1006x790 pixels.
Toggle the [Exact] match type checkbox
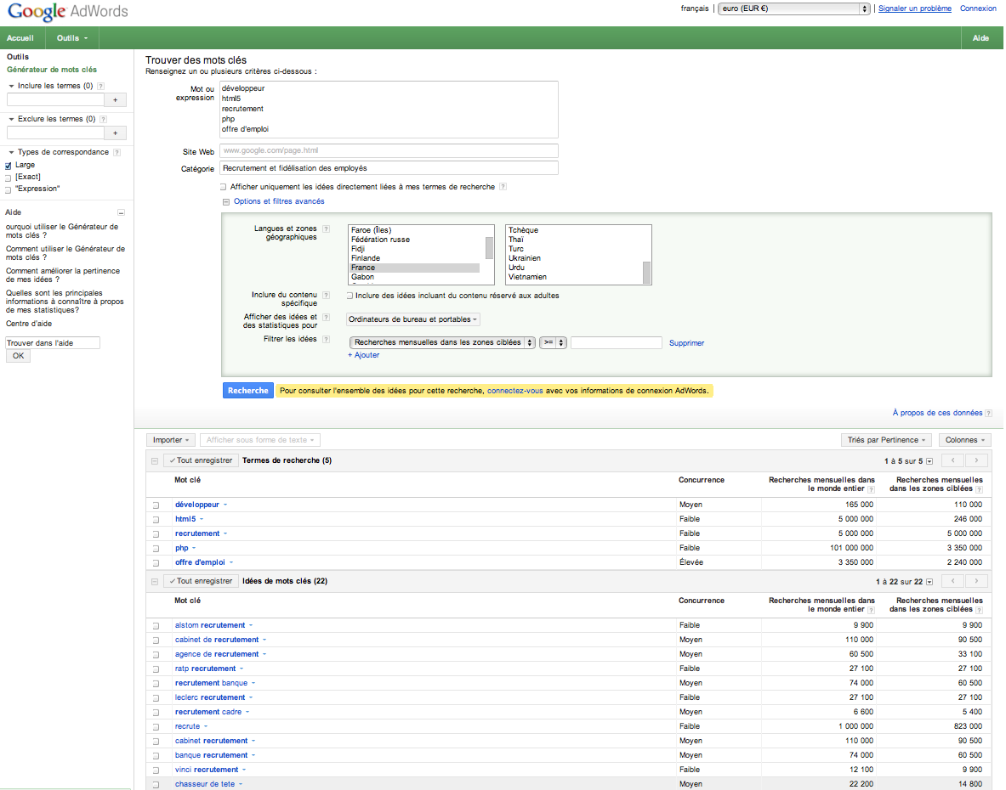pyautogui.click(x=9, y=178)
